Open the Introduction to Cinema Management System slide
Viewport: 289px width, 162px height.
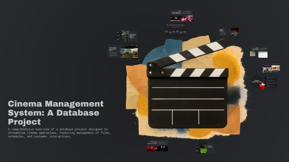pyautogui.click(x=157, y=146)
